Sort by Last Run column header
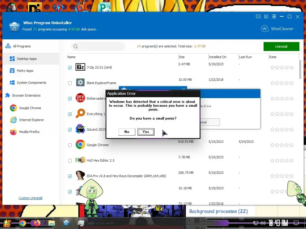The image size is (306, 229). coord(245,57)
